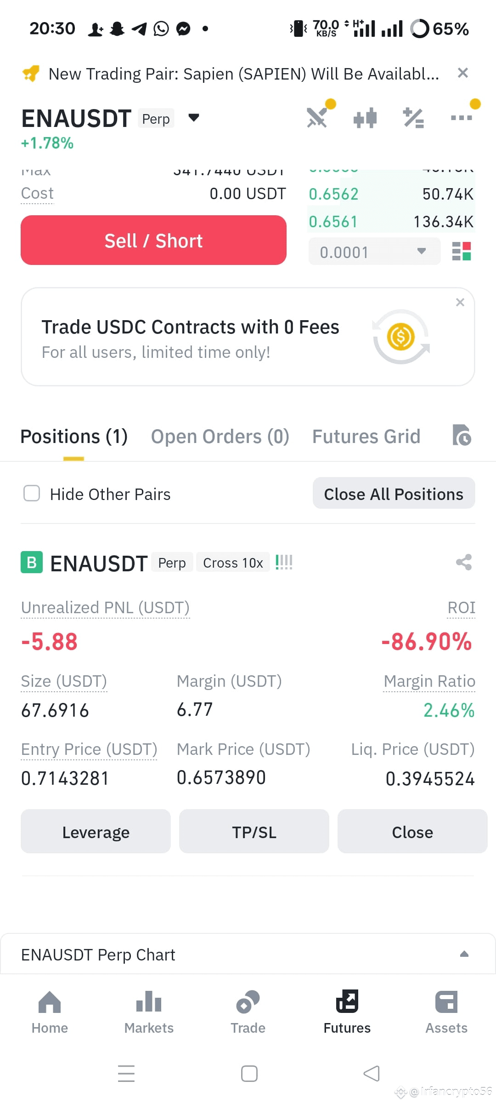
Task: Tap the Sell / Short button
Action: point(153,240)
